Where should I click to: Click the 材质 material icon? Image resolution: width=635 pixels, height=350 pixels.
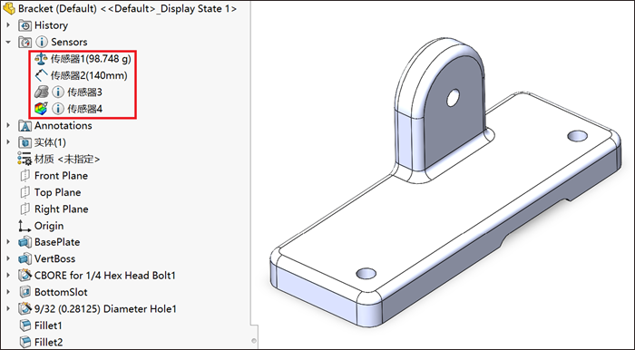pyautogui.click(x=24, y=159)
